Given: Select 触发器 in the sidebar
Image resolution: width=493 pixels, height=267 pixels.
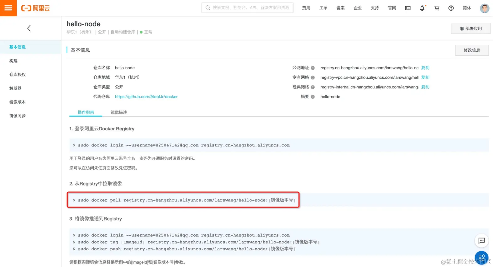Looking at the screenshot, I should coord(30,88).
